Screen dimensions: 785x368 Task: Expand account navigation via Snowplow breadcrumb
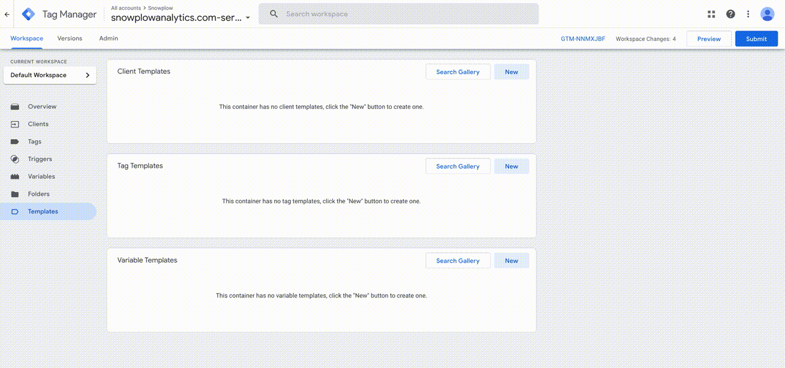(161, 7)
